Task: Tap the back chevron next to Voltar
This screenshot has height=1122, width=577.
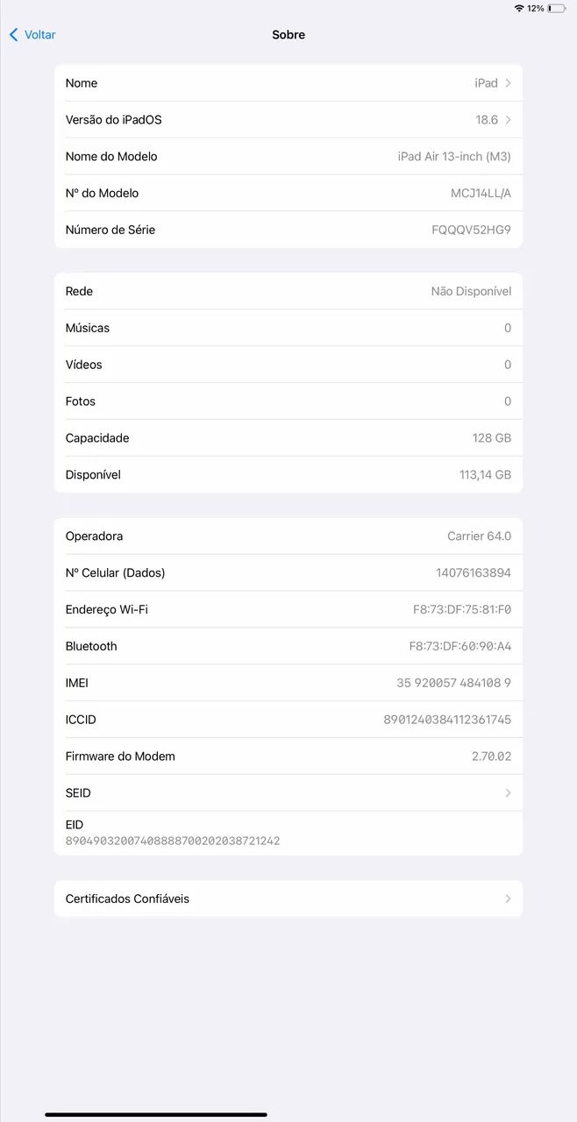Action: 11,34
